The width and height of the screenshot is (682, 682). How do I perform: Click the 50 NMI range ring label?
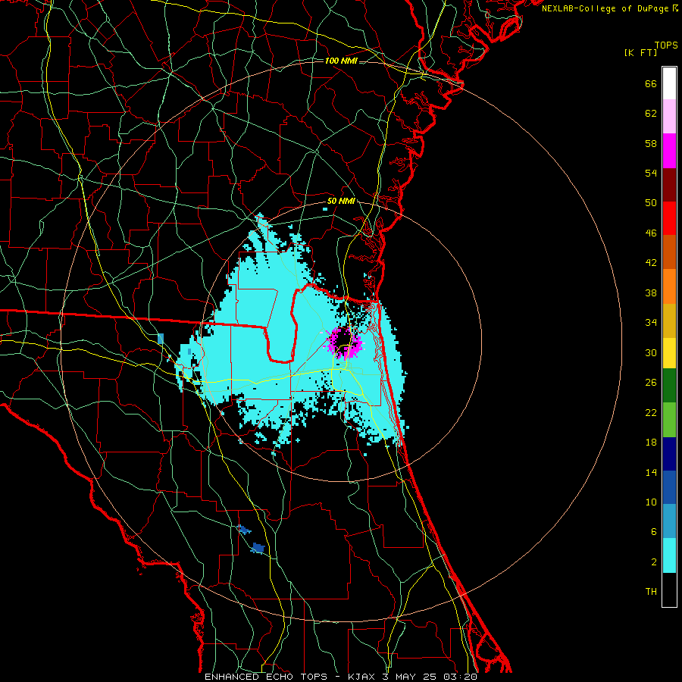341,201
